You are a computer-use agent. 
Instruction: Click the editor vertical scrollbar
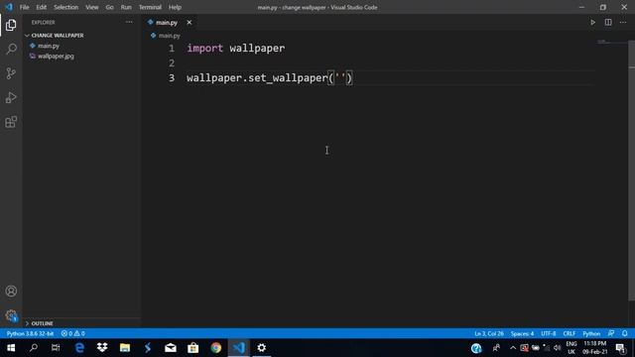pyautogui.click(x=631, y=171)
